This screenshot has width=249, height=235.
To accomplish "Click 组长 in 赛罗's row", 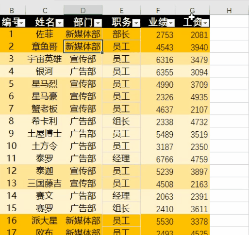I will [121, 208].
